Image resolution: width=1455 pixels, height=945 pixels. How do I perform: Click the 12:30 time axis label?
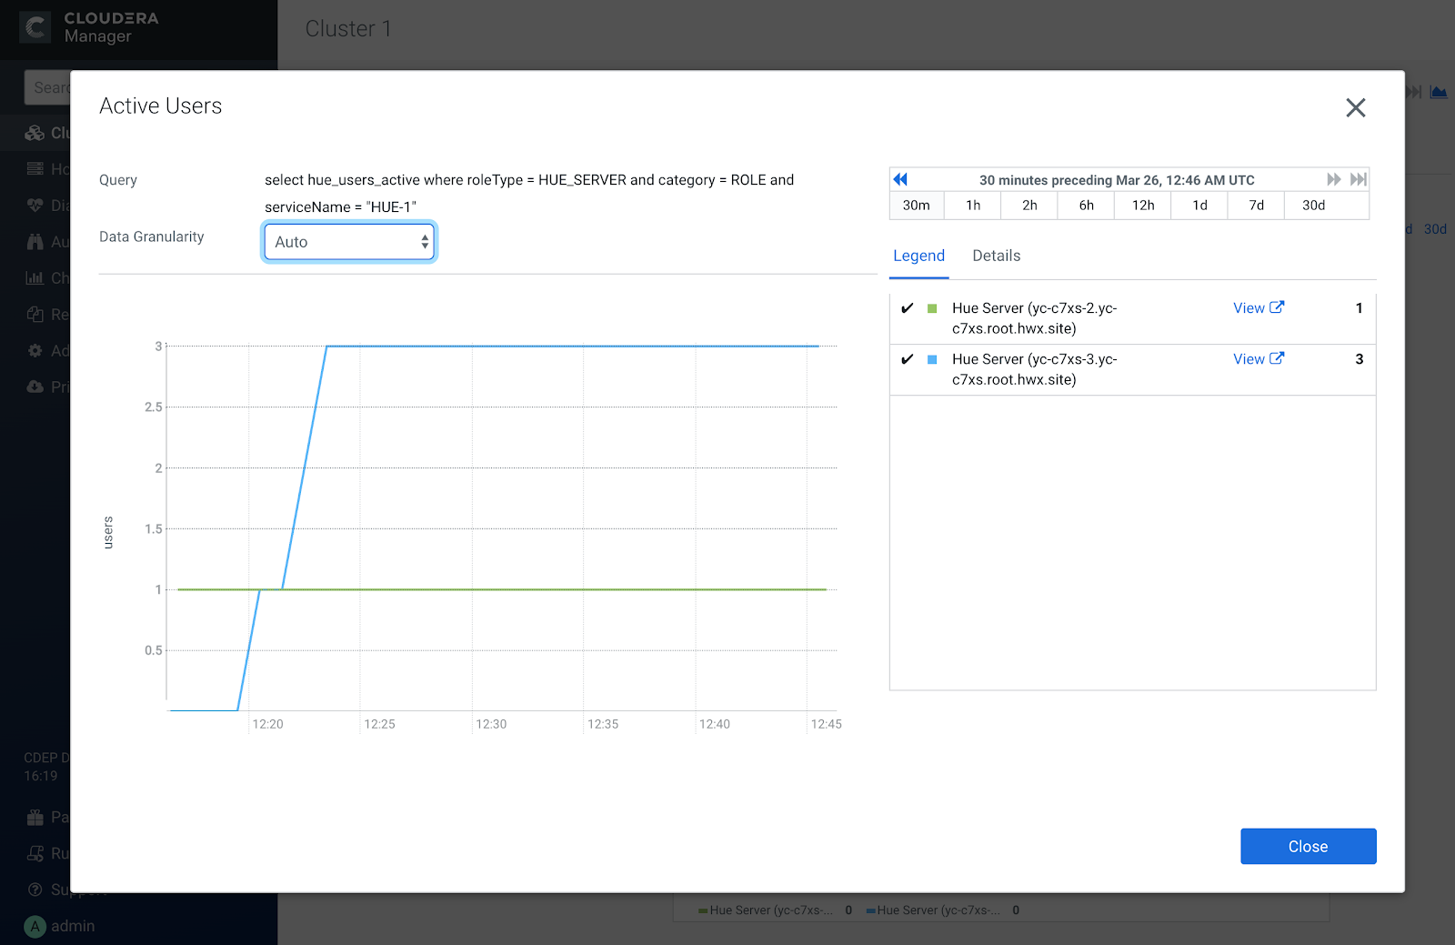click(x=491, y=724)
